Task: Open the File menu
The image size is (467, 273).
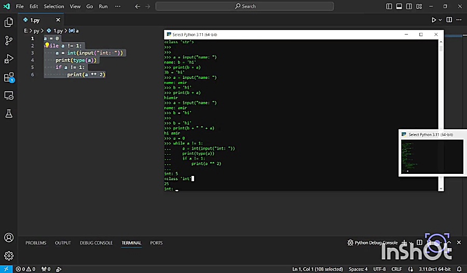Action: click(x=20, y=6)
